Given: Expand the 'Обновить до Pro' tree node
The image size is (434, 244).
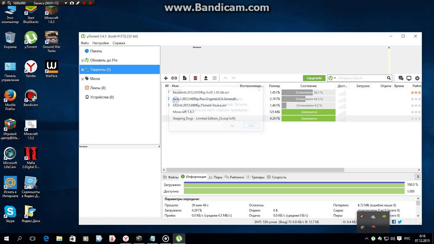Looking at the screenshot, I should 82,60.
